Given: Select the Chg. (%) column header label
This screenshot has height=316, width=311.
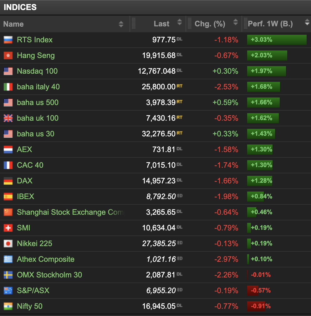Looking at the screenshot, I should [x=210, y=24].
